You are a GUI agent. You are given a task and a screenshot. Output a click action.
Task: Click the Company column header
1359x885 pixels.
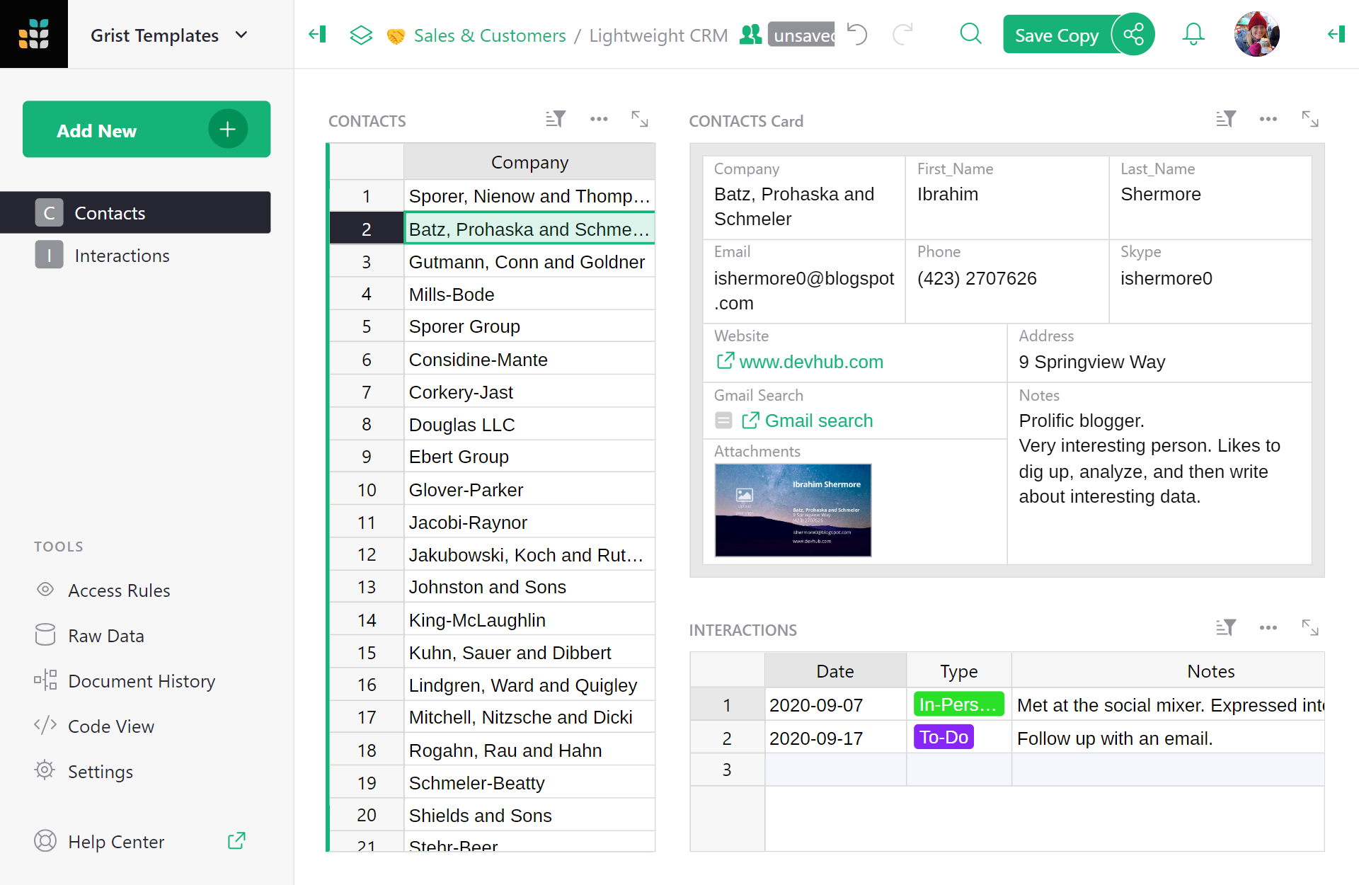529,162
